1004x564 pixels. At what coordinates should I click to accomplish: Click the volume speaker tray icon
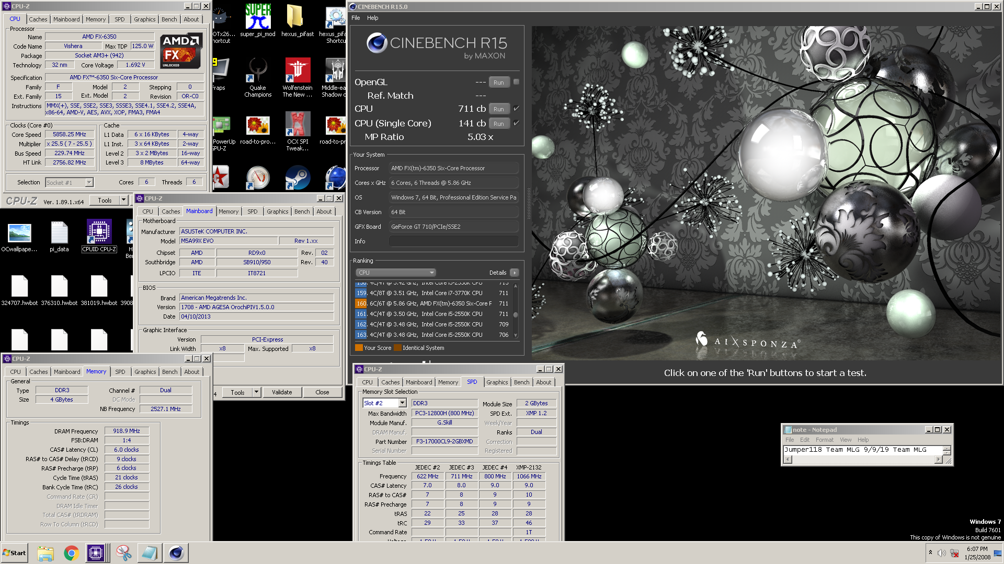941,553
